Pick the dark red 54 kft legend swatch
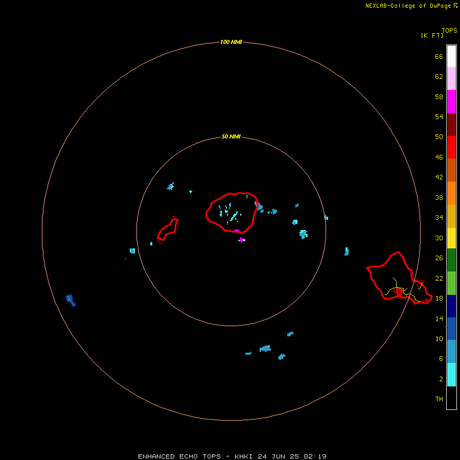Screen dimensions: 460x460 (451, 124)
